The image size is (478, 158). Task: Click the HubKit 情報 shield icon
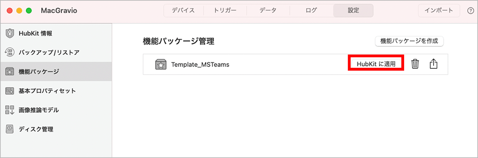coord(10,33)
